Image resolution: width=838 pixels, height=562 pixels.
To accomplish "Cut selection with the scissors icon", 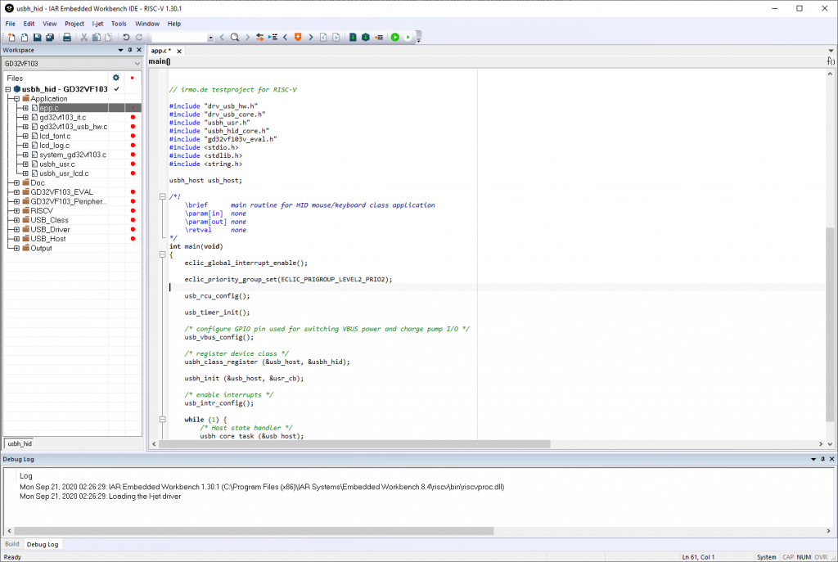I will (x=84, y=37).
